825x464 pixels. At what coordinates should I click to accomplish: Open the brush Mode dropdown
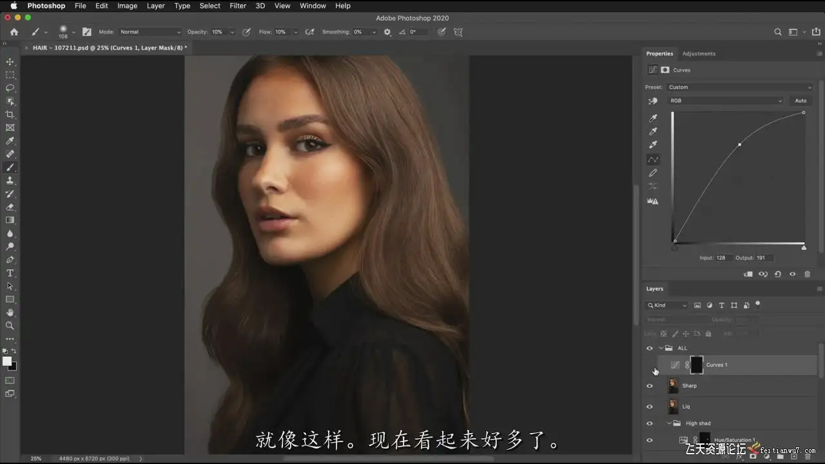150,32
